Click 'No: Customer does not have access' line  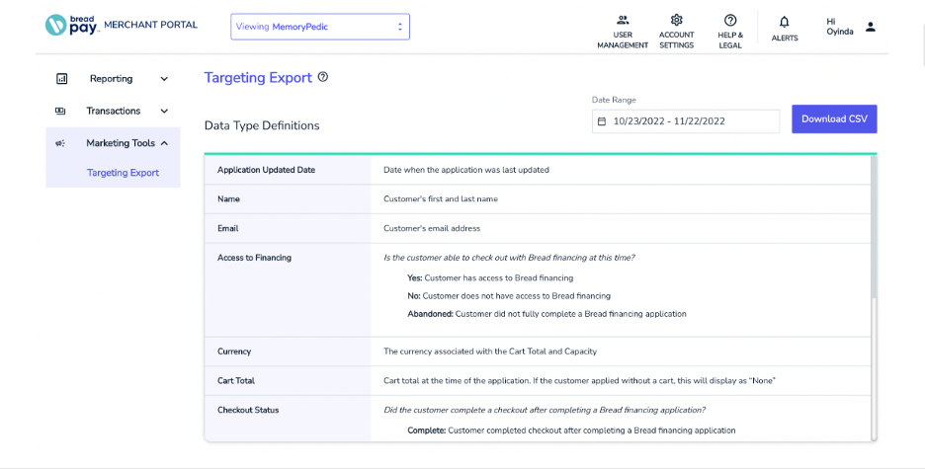click(509, 296)
